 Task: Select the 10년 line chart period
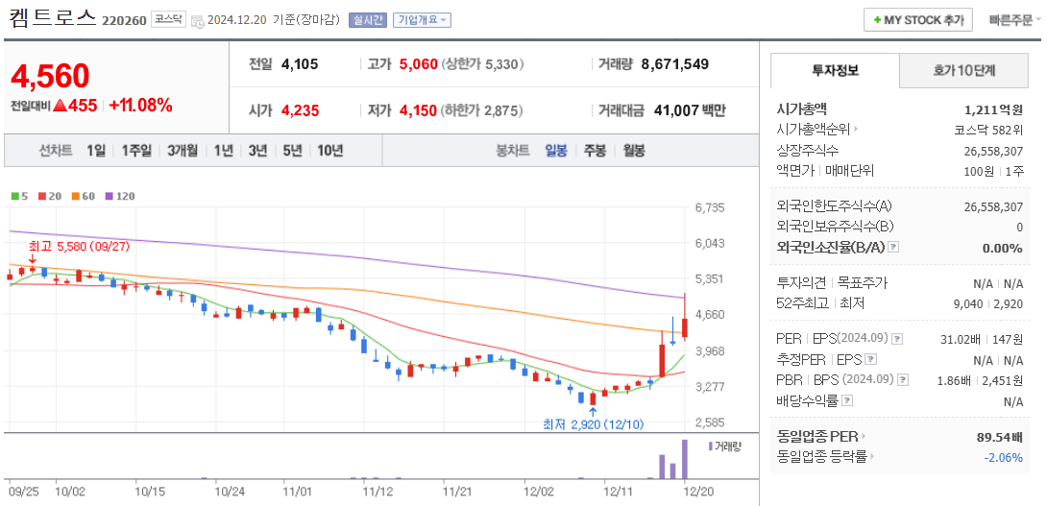coord(329,151)
